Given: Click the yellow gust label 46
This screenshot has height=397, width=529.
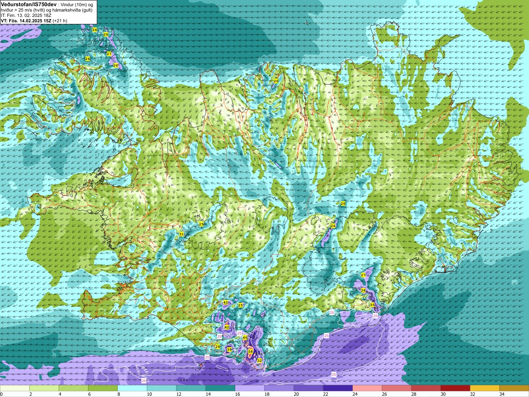Looking at the screenshot, I should pyautogui.click(x=245, y=337).
